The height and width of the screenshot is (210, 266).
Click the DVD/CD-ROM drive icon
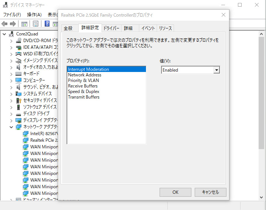click(x=18, y=41)
